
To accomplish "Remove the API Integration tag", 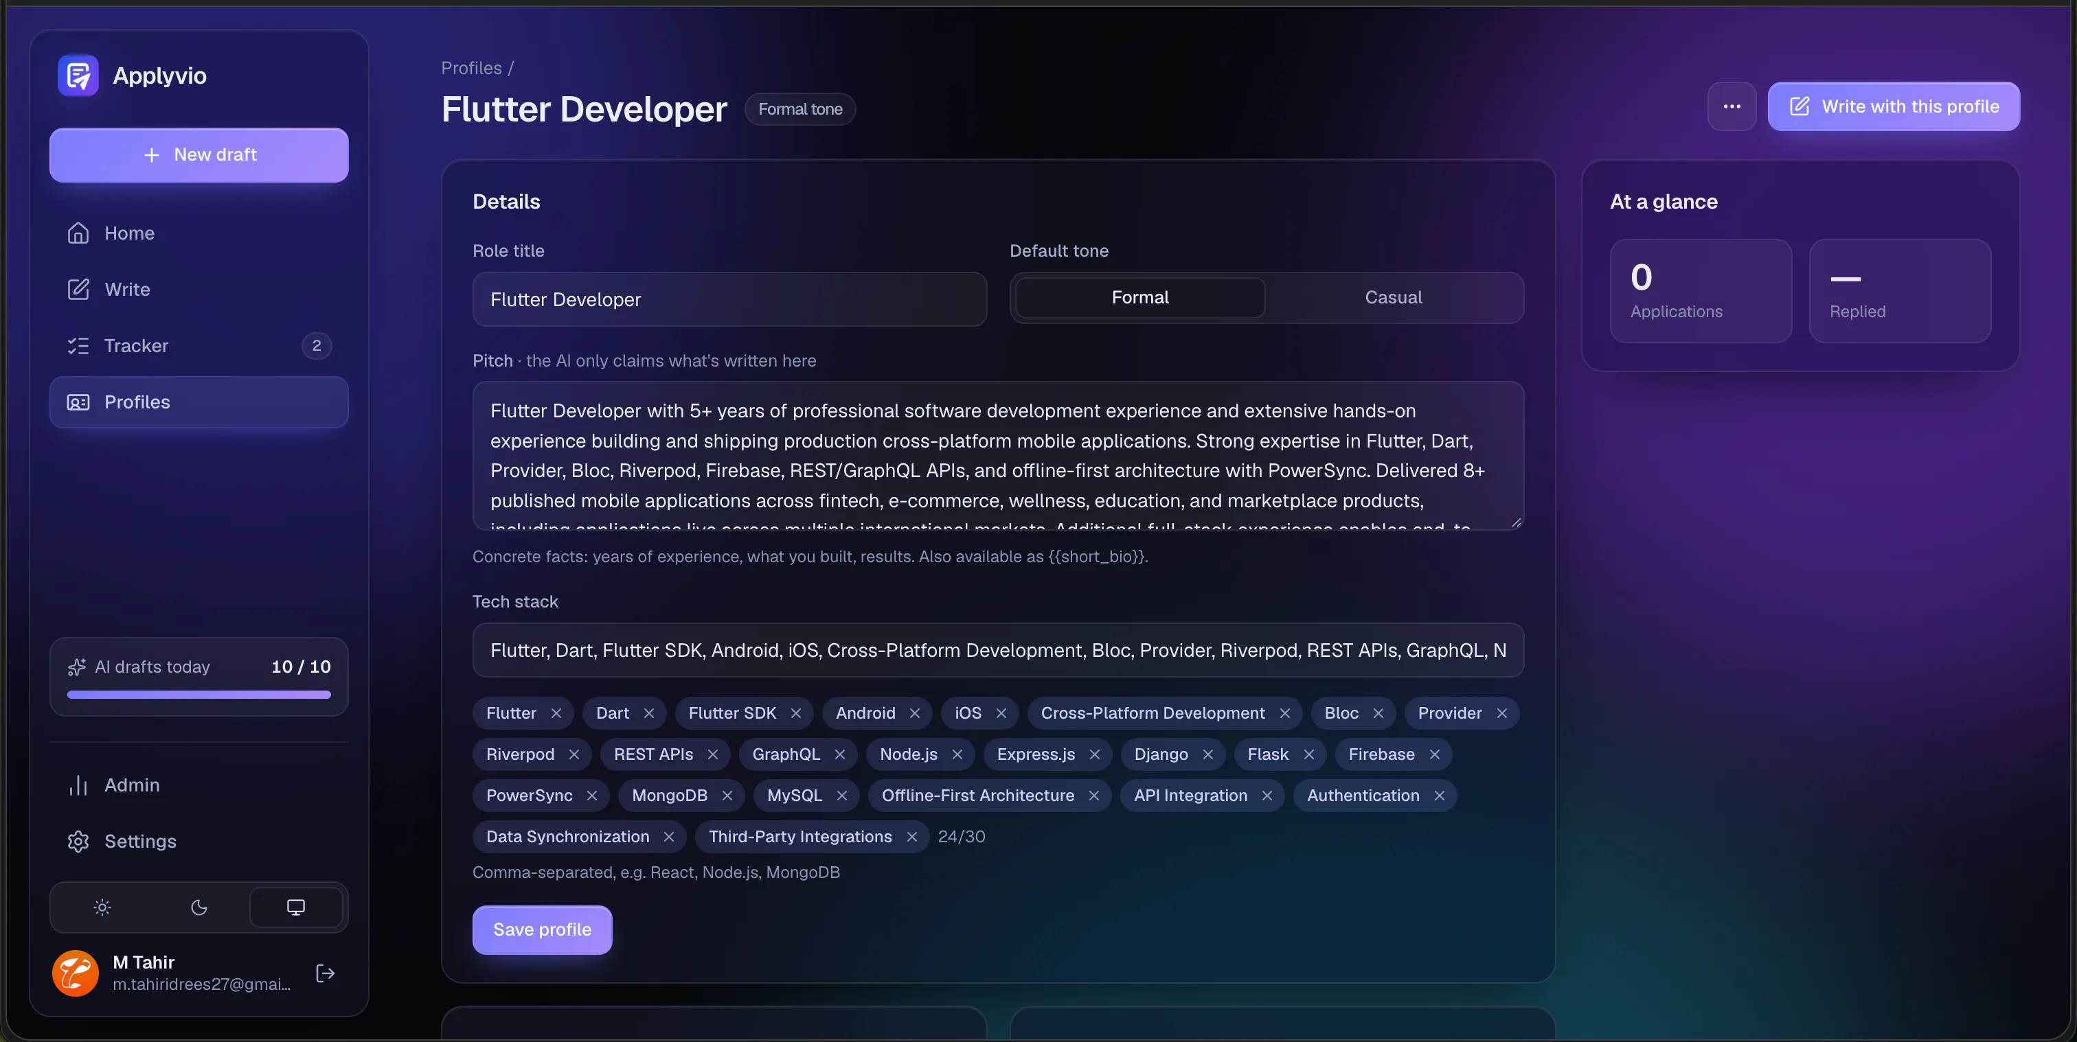I will (1267, 796).
